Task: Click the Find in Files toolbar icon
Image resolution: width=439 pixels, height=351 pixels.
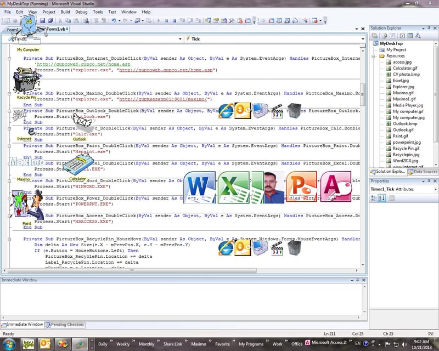Action: point(86,20)
